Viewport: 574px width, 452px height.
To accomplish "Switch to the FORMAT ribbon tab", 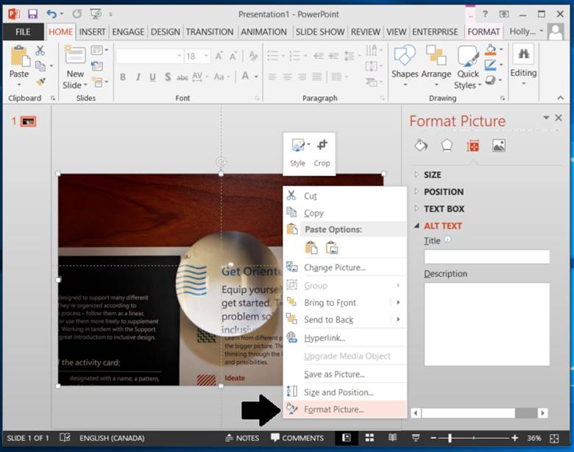I will click(483, 32).
